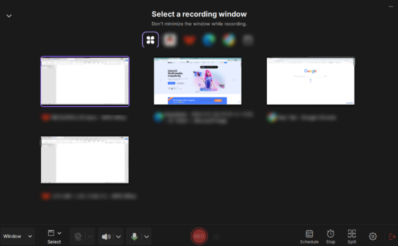Viewport: 398px width, 246px height.
Task: Collapse the panel with the top-left chevron
Action: [9, 16]
